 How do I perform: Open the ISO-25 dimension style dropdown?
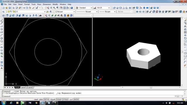109,8
